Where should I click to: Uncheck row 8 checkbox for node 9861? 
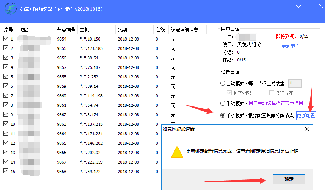click(6, 105)
